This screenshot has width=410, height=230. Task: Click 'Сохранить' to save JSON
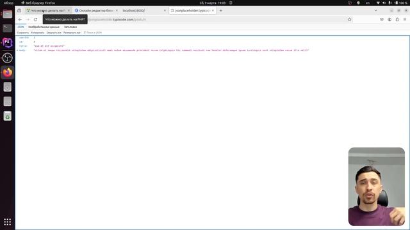tap(23, 33)
